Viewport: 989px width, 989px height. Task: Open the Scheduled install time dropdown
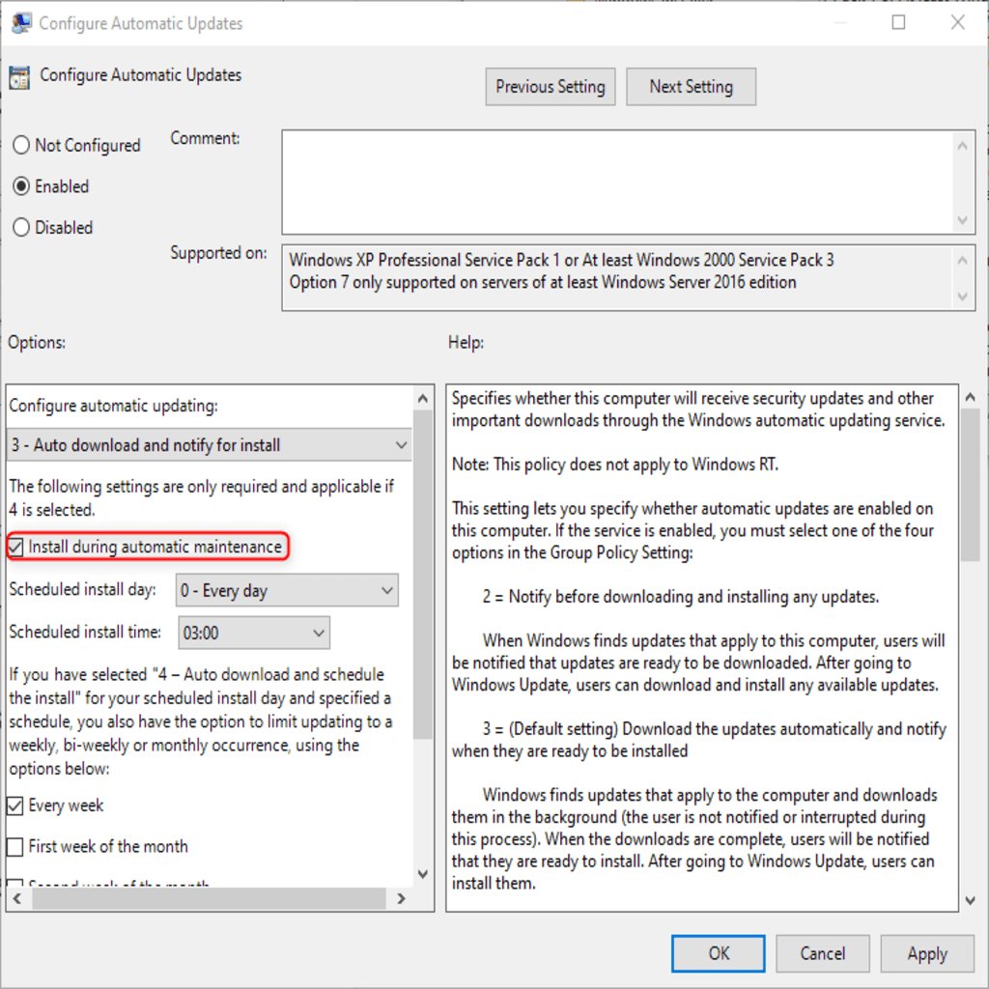(x=254, y=633)
